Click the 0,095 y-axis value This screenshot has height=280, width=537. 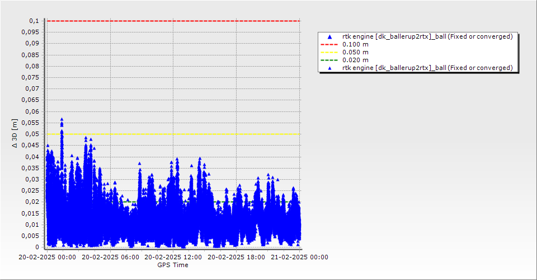coord(30,32)
